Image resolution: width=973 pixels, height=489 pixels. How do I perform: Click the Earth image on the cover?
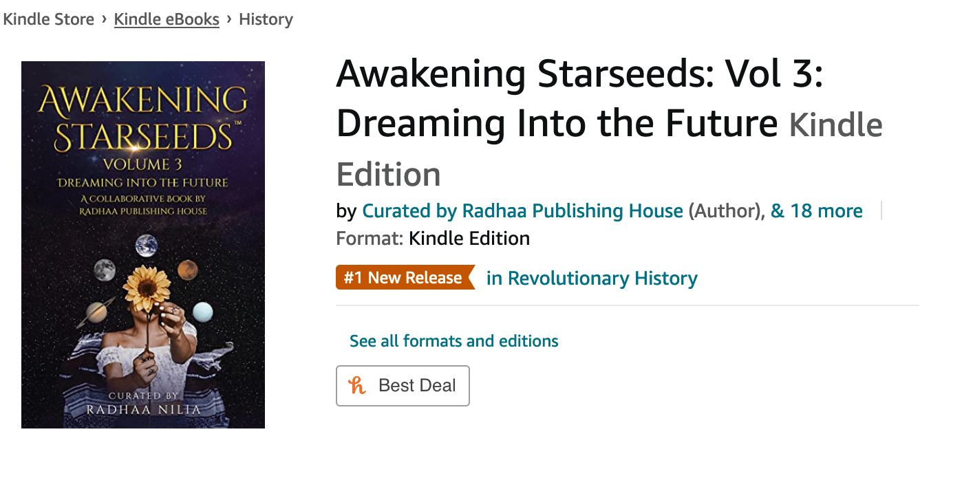click(146, 245)
